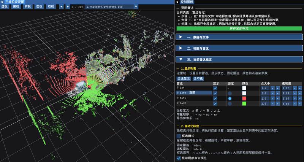This screenshot has width=304, height=162.
Task: Collapse the 三维位姿视图 window triangle
Action: click(2, 2)
